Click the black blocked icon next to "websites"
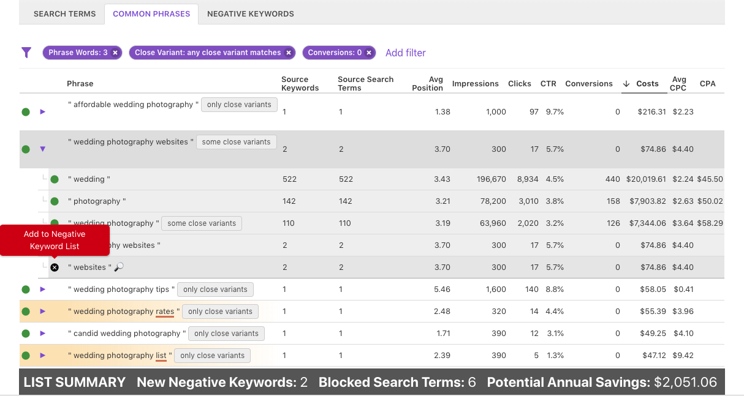 click(x=55, y=267)
